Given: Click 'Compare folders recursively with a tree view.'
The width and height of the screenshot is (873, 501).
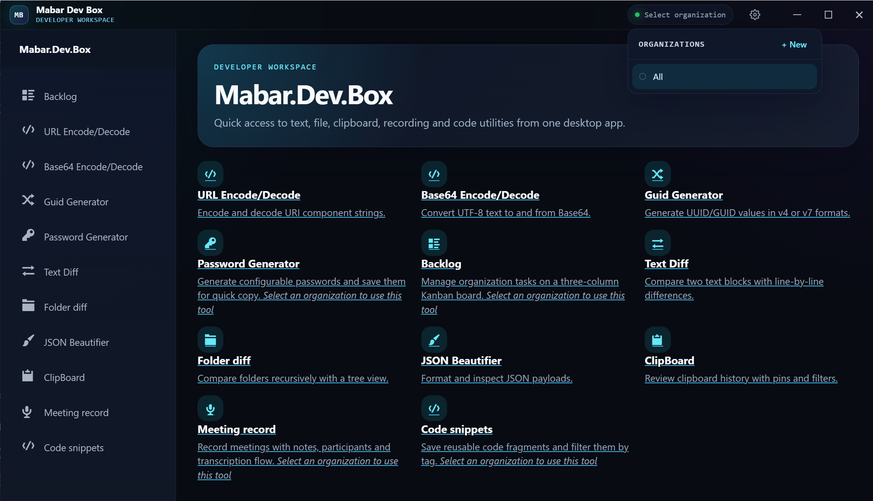Looking at the screenshot, I should click(293, 378).
